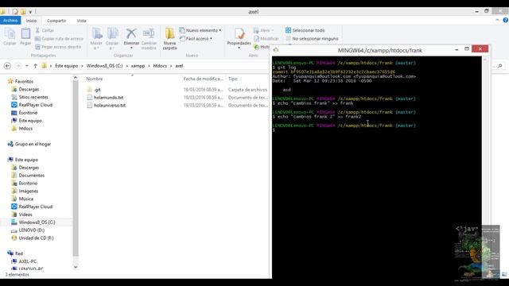Click Seleccionar todo in ribbon
This screenshot has height=286, width=509.
point(305,30)
